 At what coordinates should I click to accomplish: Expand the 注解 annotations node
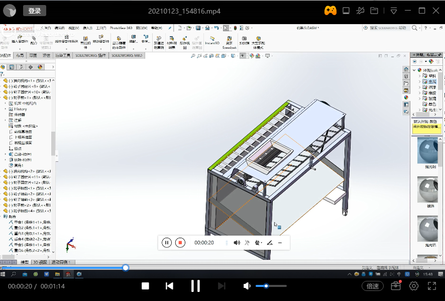[6, 121]
